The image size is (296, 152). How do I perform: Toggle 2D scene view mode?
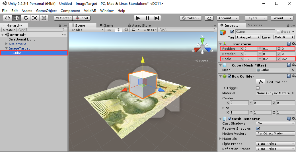point(109,30)
